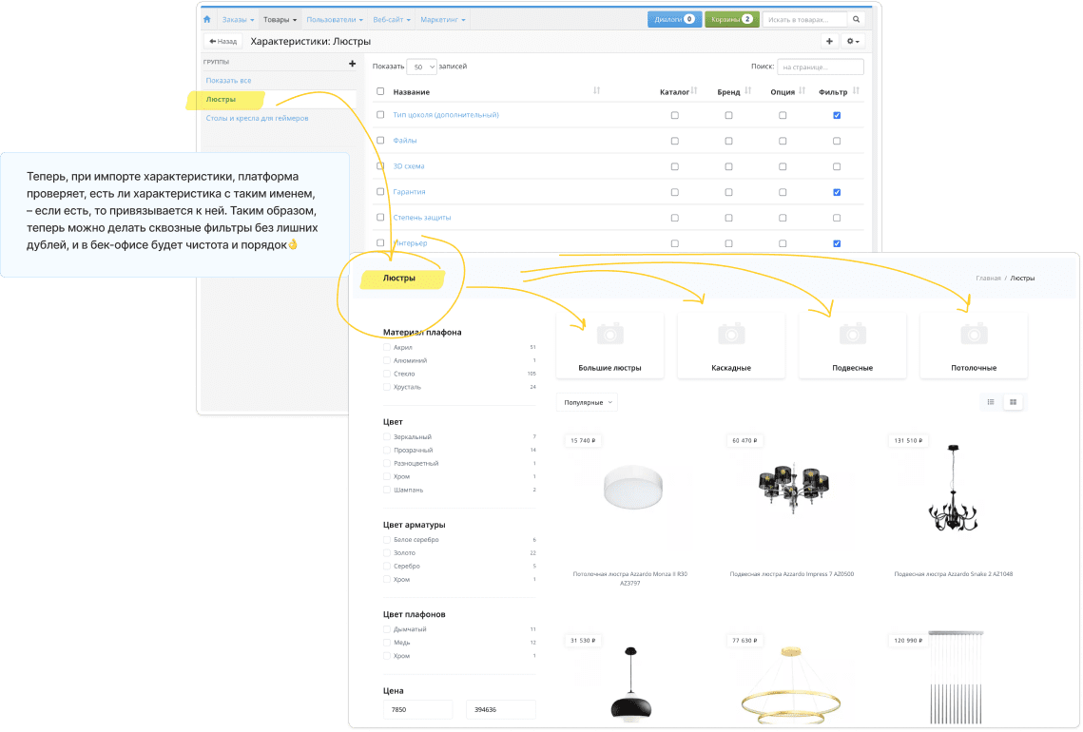Open Azzardo Impress 7 chandelier image

[793, 489]
